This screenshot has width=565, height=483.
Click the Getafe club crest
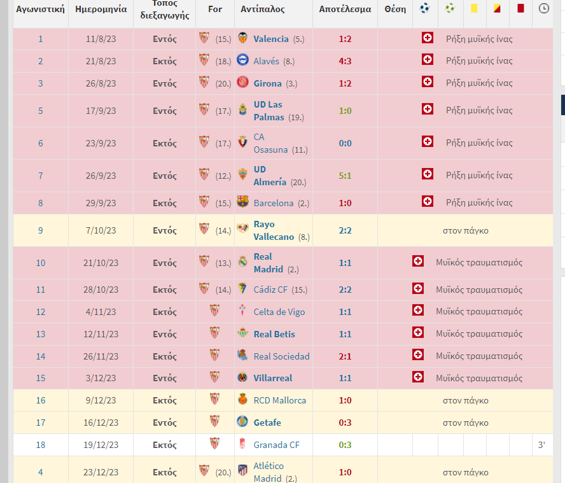242,423
